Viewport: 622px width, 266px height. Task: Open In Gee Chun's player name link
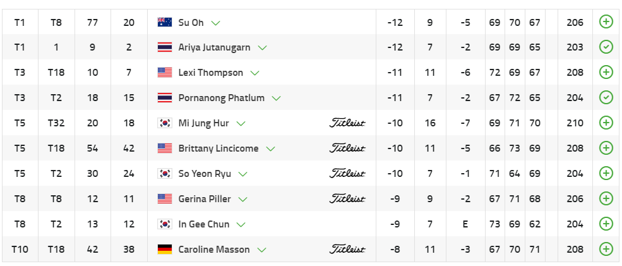[204, 224]
